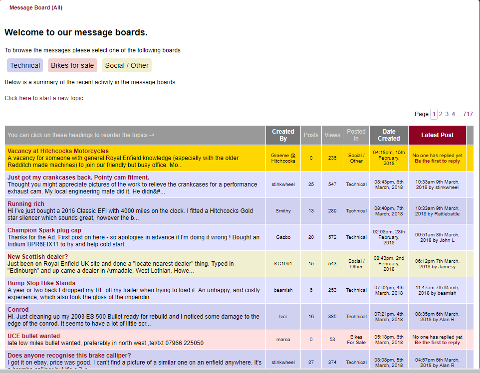The width and height of the screenshot is (480, 373).
Task: Open the Technical message board
Action: click(x=25, y=65)
